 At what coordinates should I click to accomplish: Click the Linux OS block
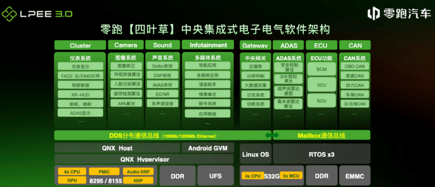pyautogui.click(x=255, y=154)
